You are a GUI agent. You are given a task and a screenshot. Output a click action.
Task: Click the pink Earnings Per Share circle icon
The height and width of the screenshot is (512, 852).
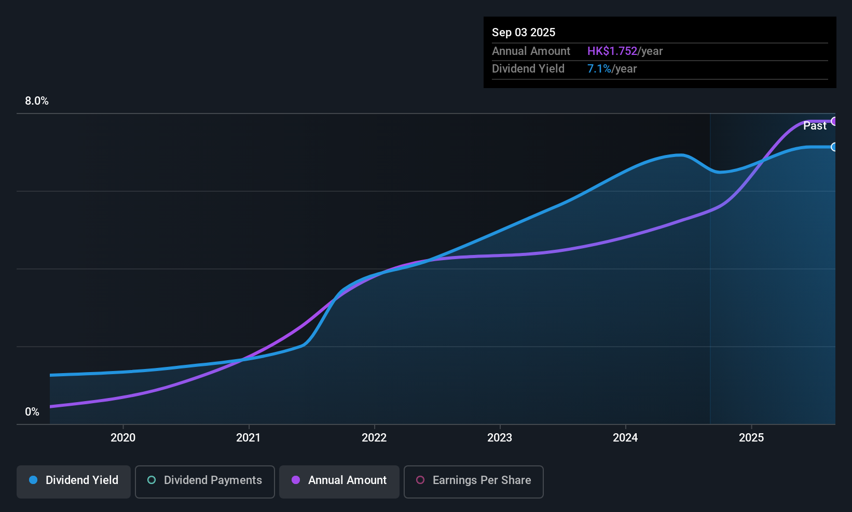pyautogui.click(x=420, y=480)
